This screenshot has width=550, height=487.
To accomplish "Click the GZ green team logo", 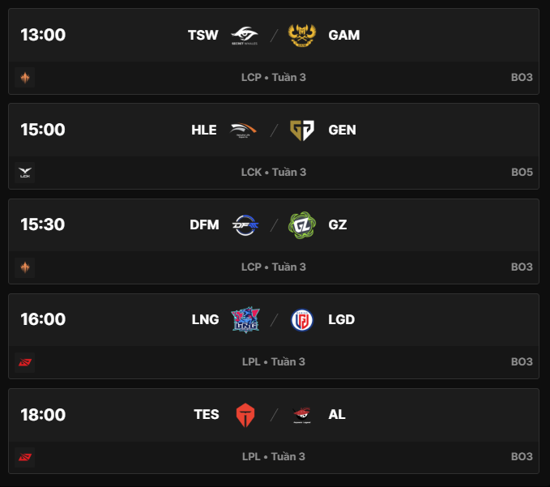I will pos(302,224).
